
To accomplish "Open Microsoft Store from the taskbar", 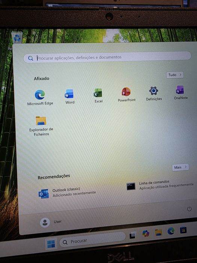I will point(183,230).
